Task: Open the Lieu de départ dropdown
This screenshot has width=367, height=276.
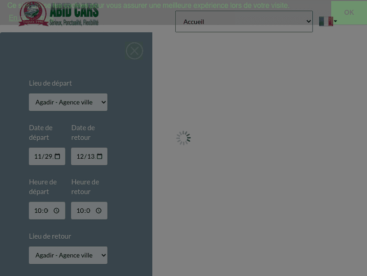Action: click(x=68, y=102)
